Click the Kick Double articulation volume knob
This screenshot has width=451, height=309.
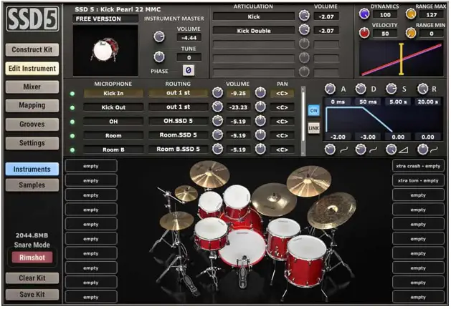point(304,29)
